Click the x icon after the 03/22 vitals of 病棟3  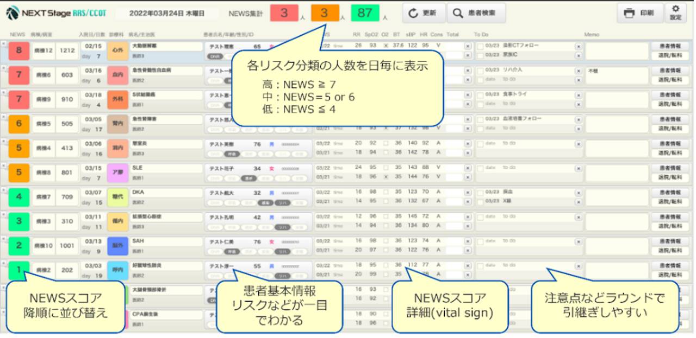(468, 216)
